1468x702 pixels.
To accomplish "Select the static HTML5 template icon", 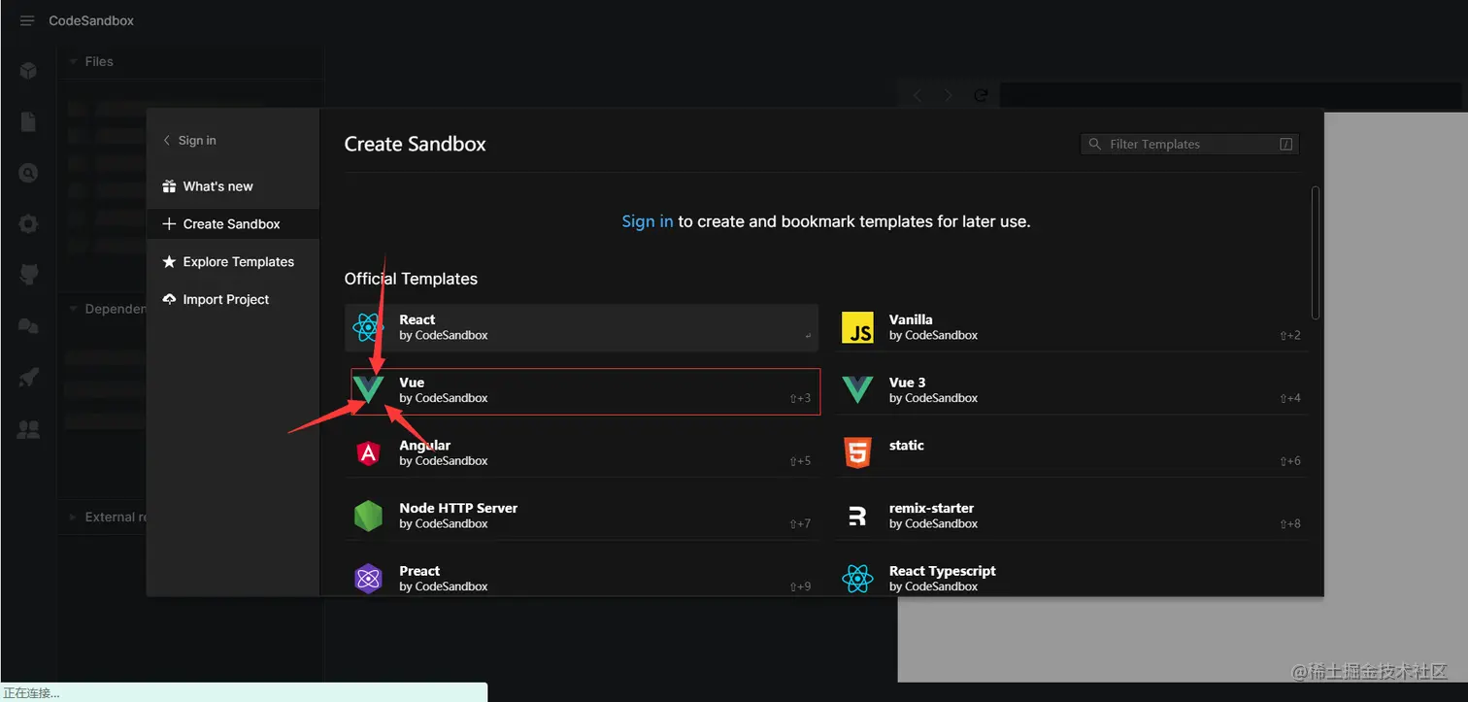I will tap(857, 452).
